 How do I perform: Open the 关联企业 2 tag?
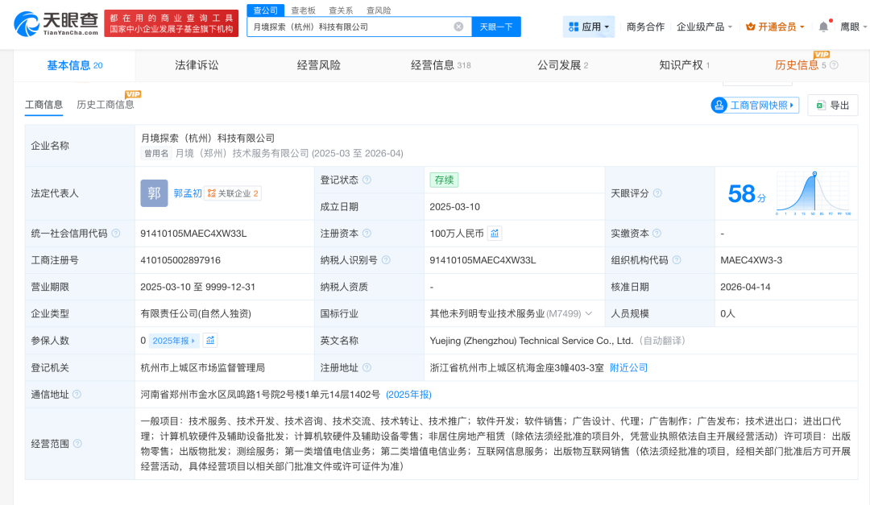[233, 193]
